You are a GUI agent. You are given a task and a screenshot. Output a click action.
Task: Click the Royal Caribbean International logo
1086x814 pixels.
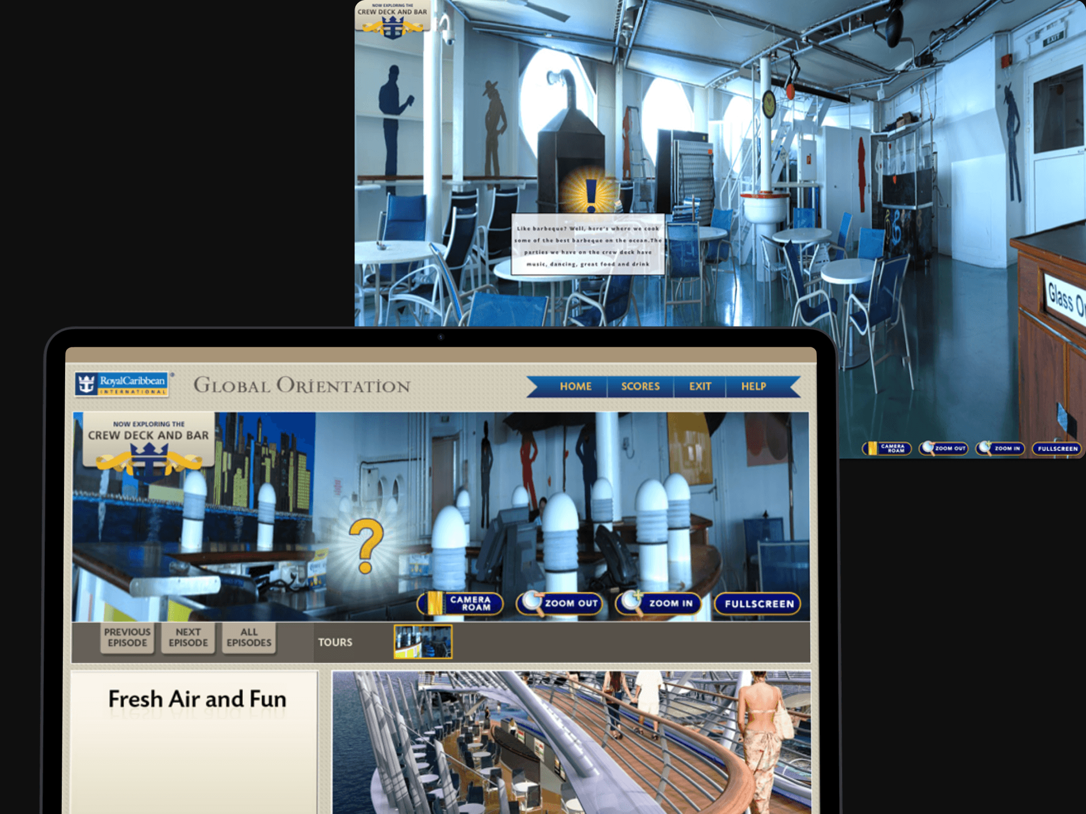point(122,385)
